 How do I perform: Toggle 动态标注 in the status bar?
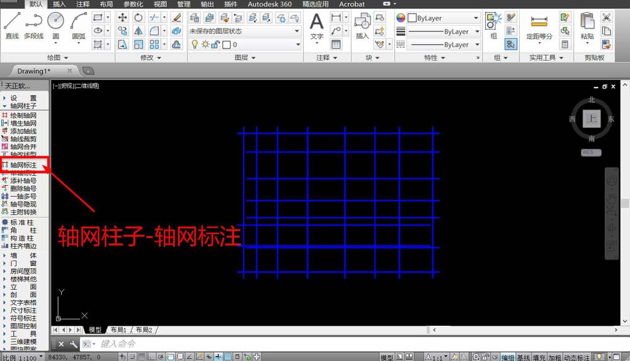576,357
